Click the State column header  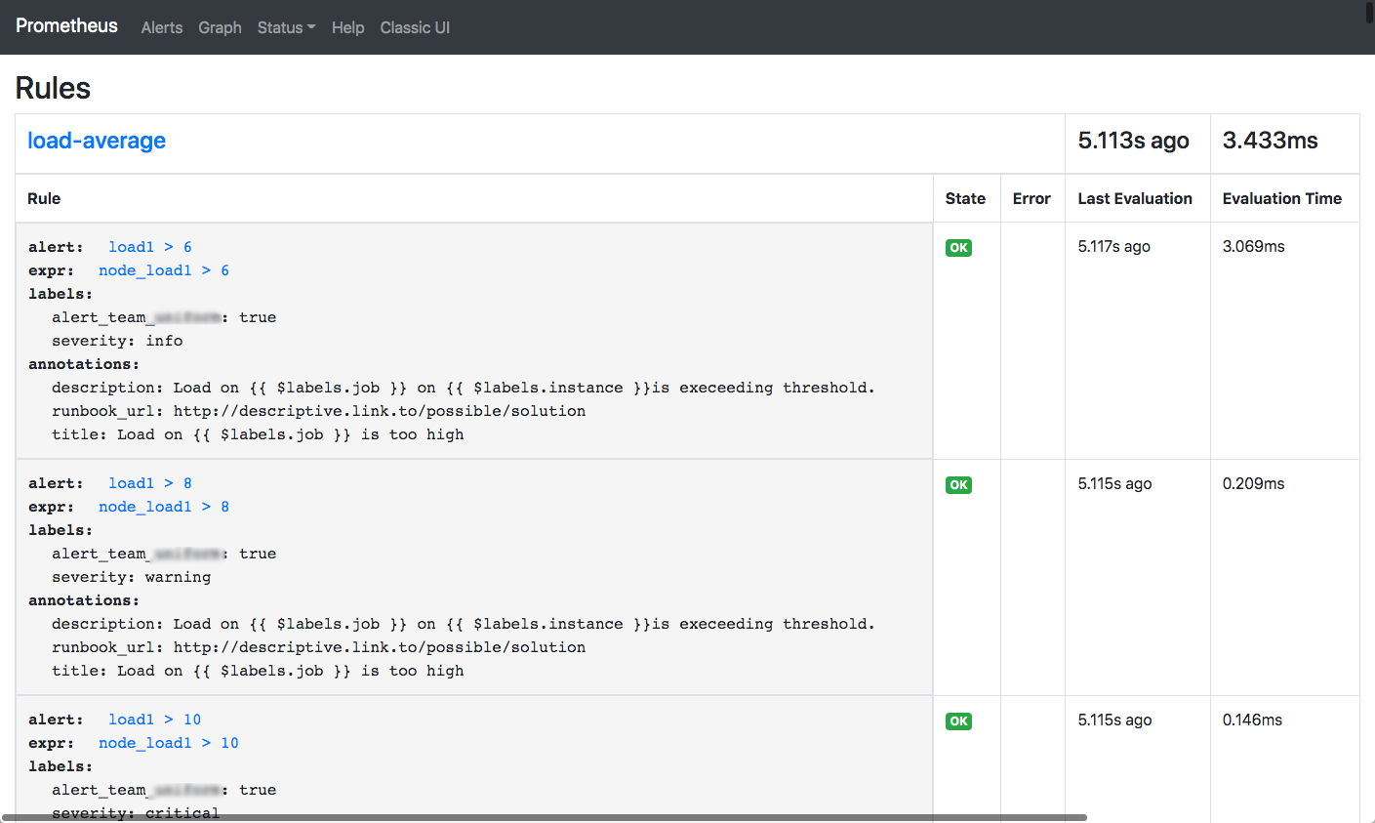pyautogui.click(x=965, y=198)
